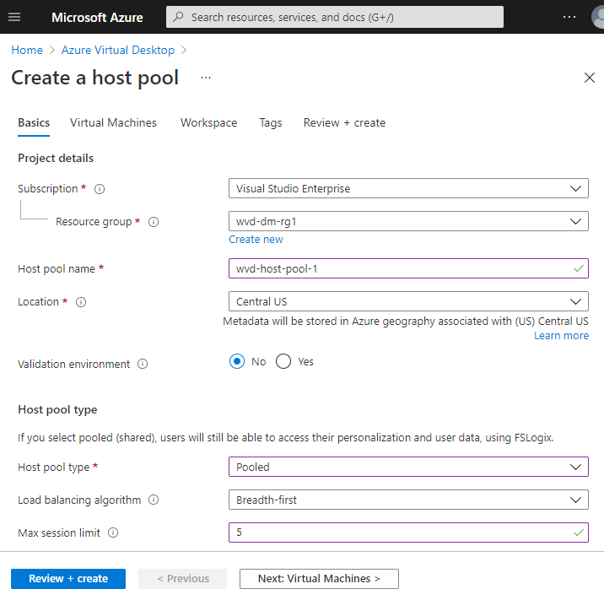Open the Location dropdown

pos(408,301)
